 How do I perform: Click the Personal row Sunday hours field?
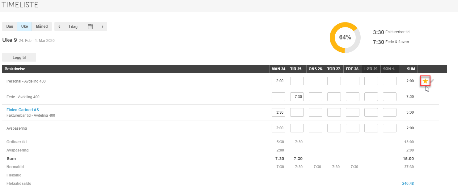pos(390,81)
